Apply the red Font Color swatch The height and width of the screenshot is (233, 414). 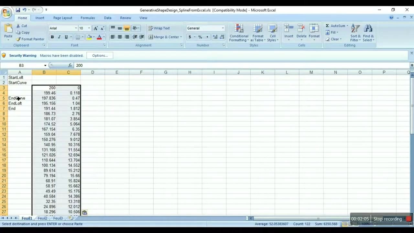point(99,37)
